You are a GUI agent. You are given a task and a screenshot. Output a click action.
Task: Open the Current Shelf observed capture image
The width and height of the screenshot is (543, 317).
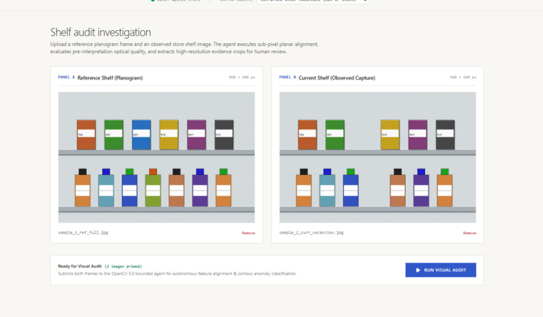[378, 157]
